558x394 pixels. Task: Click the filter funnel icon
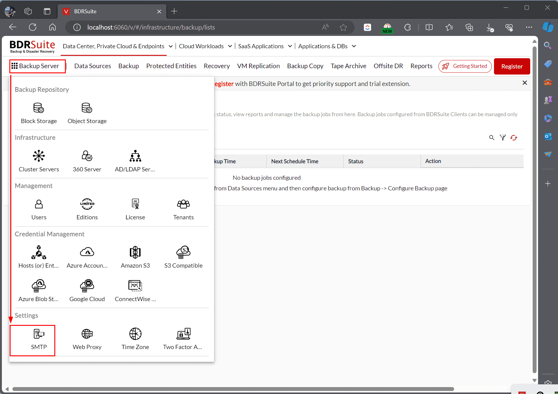[x=503, y=138]
